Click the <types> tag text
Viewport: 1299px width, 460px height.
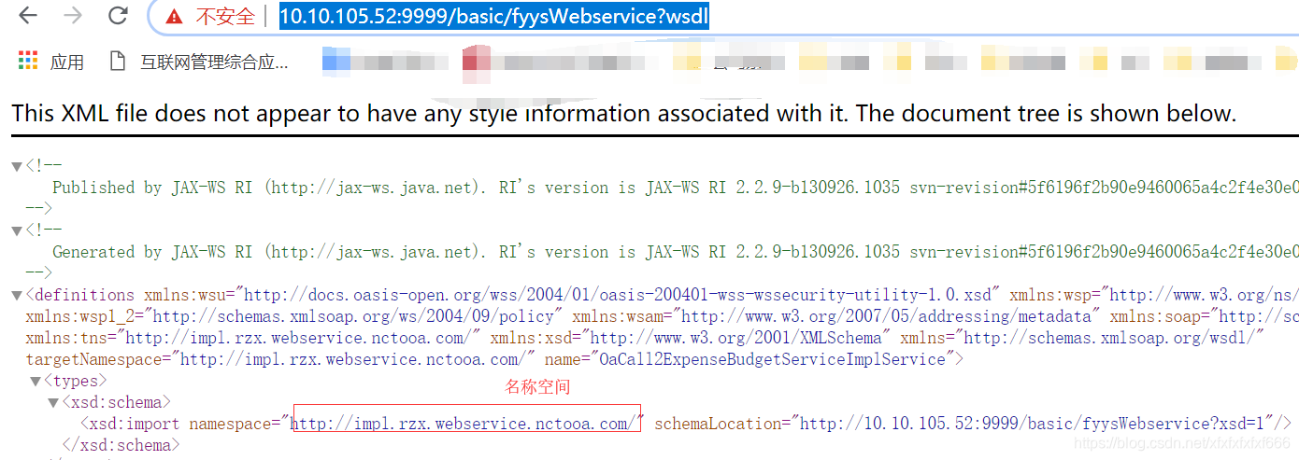click(76, 381)
